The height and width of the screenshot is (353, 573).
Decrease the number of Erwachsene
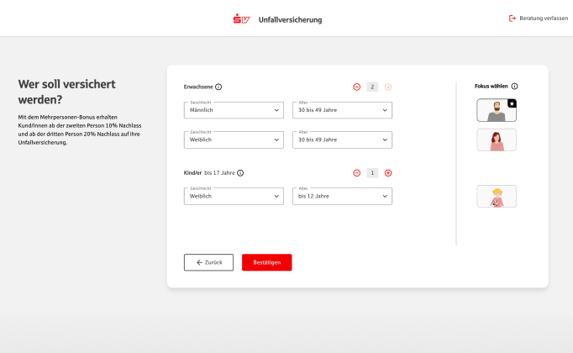click(357, 87)
